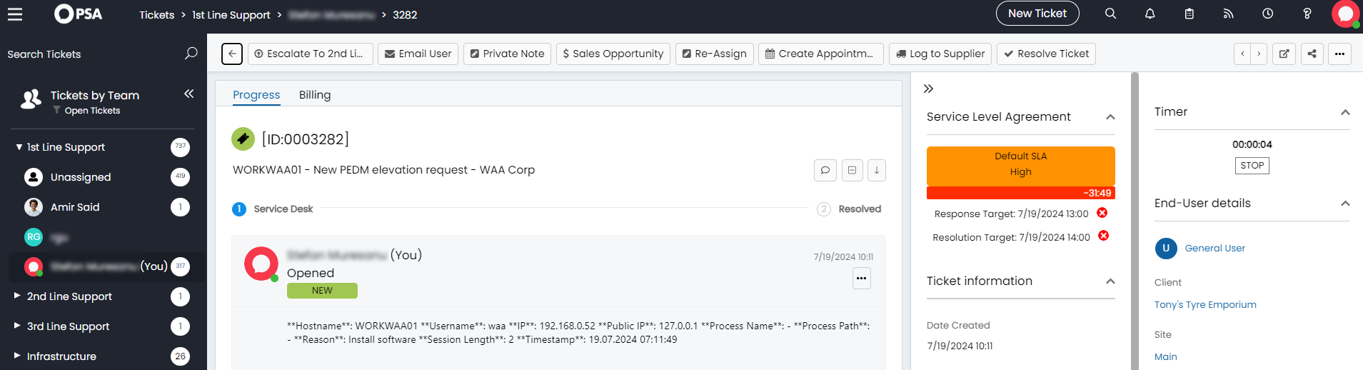Open the notifications bell icon
1363x370 pixels.
(1150, 14)
